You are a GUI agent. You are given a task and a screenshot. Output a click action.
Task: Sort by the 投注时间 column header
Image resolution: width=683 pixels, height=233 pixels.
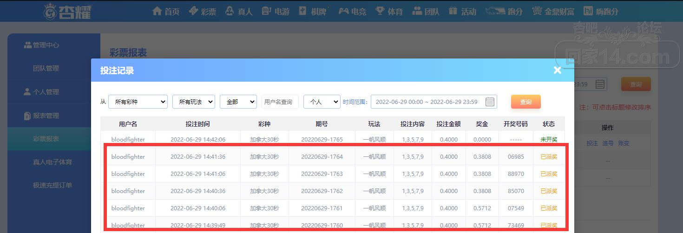pos(197,124)
